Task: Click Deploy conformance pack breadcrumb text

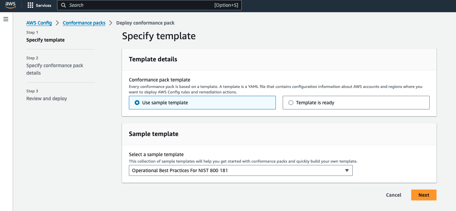Action: point(145,23)
